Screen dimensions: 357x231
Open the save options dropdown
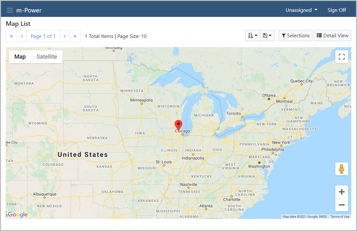[x=267, y=36]
